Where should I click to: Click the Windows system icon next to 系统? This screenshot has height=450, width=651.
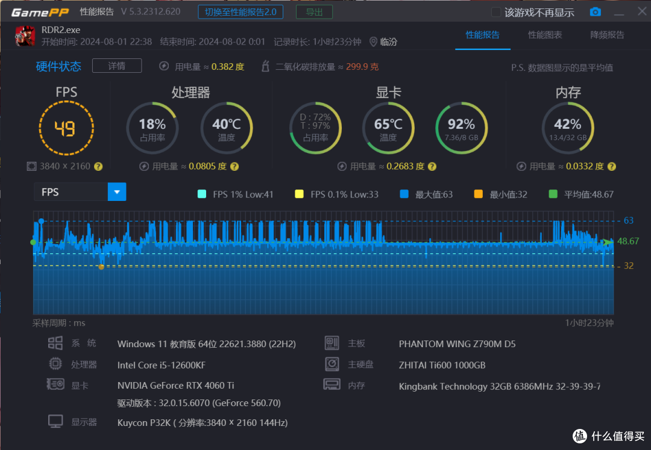coord(55,343)
